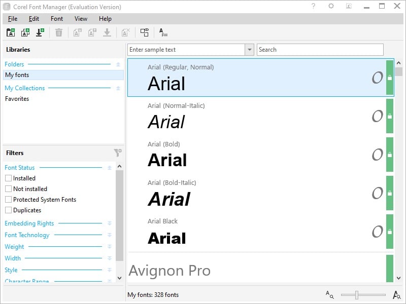Screen dimensions: 406x304
Task: Click the Filters pane scroll up arrow
Action: coord(119,166)
